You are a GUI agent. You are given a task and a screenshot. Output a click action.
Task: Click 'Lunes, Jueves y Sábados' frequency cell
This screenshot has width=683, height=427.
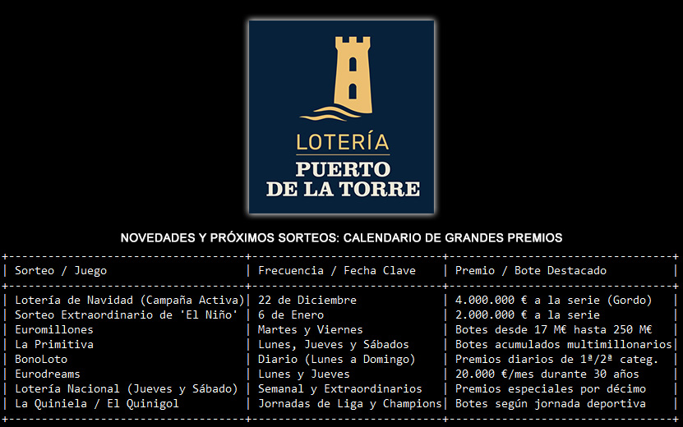(x=333, y=345)
